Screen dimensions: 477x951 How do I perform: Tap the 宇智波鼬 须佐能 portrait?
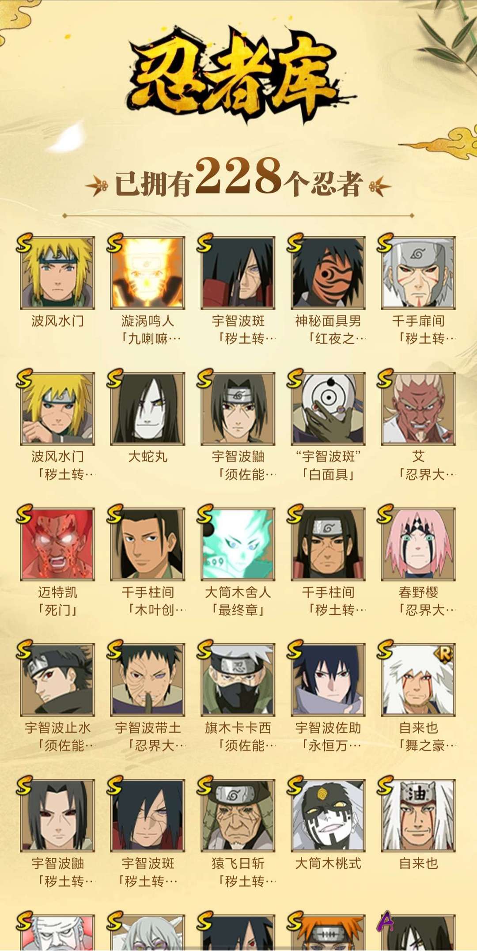[238, 409]
